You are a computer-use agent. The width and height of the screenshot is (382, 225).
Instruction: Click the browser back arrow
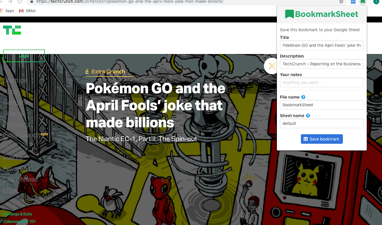(1, 2)
